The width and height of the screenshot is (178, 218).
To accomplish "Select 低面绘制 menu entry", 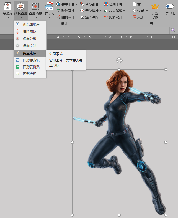I will 30,45.
